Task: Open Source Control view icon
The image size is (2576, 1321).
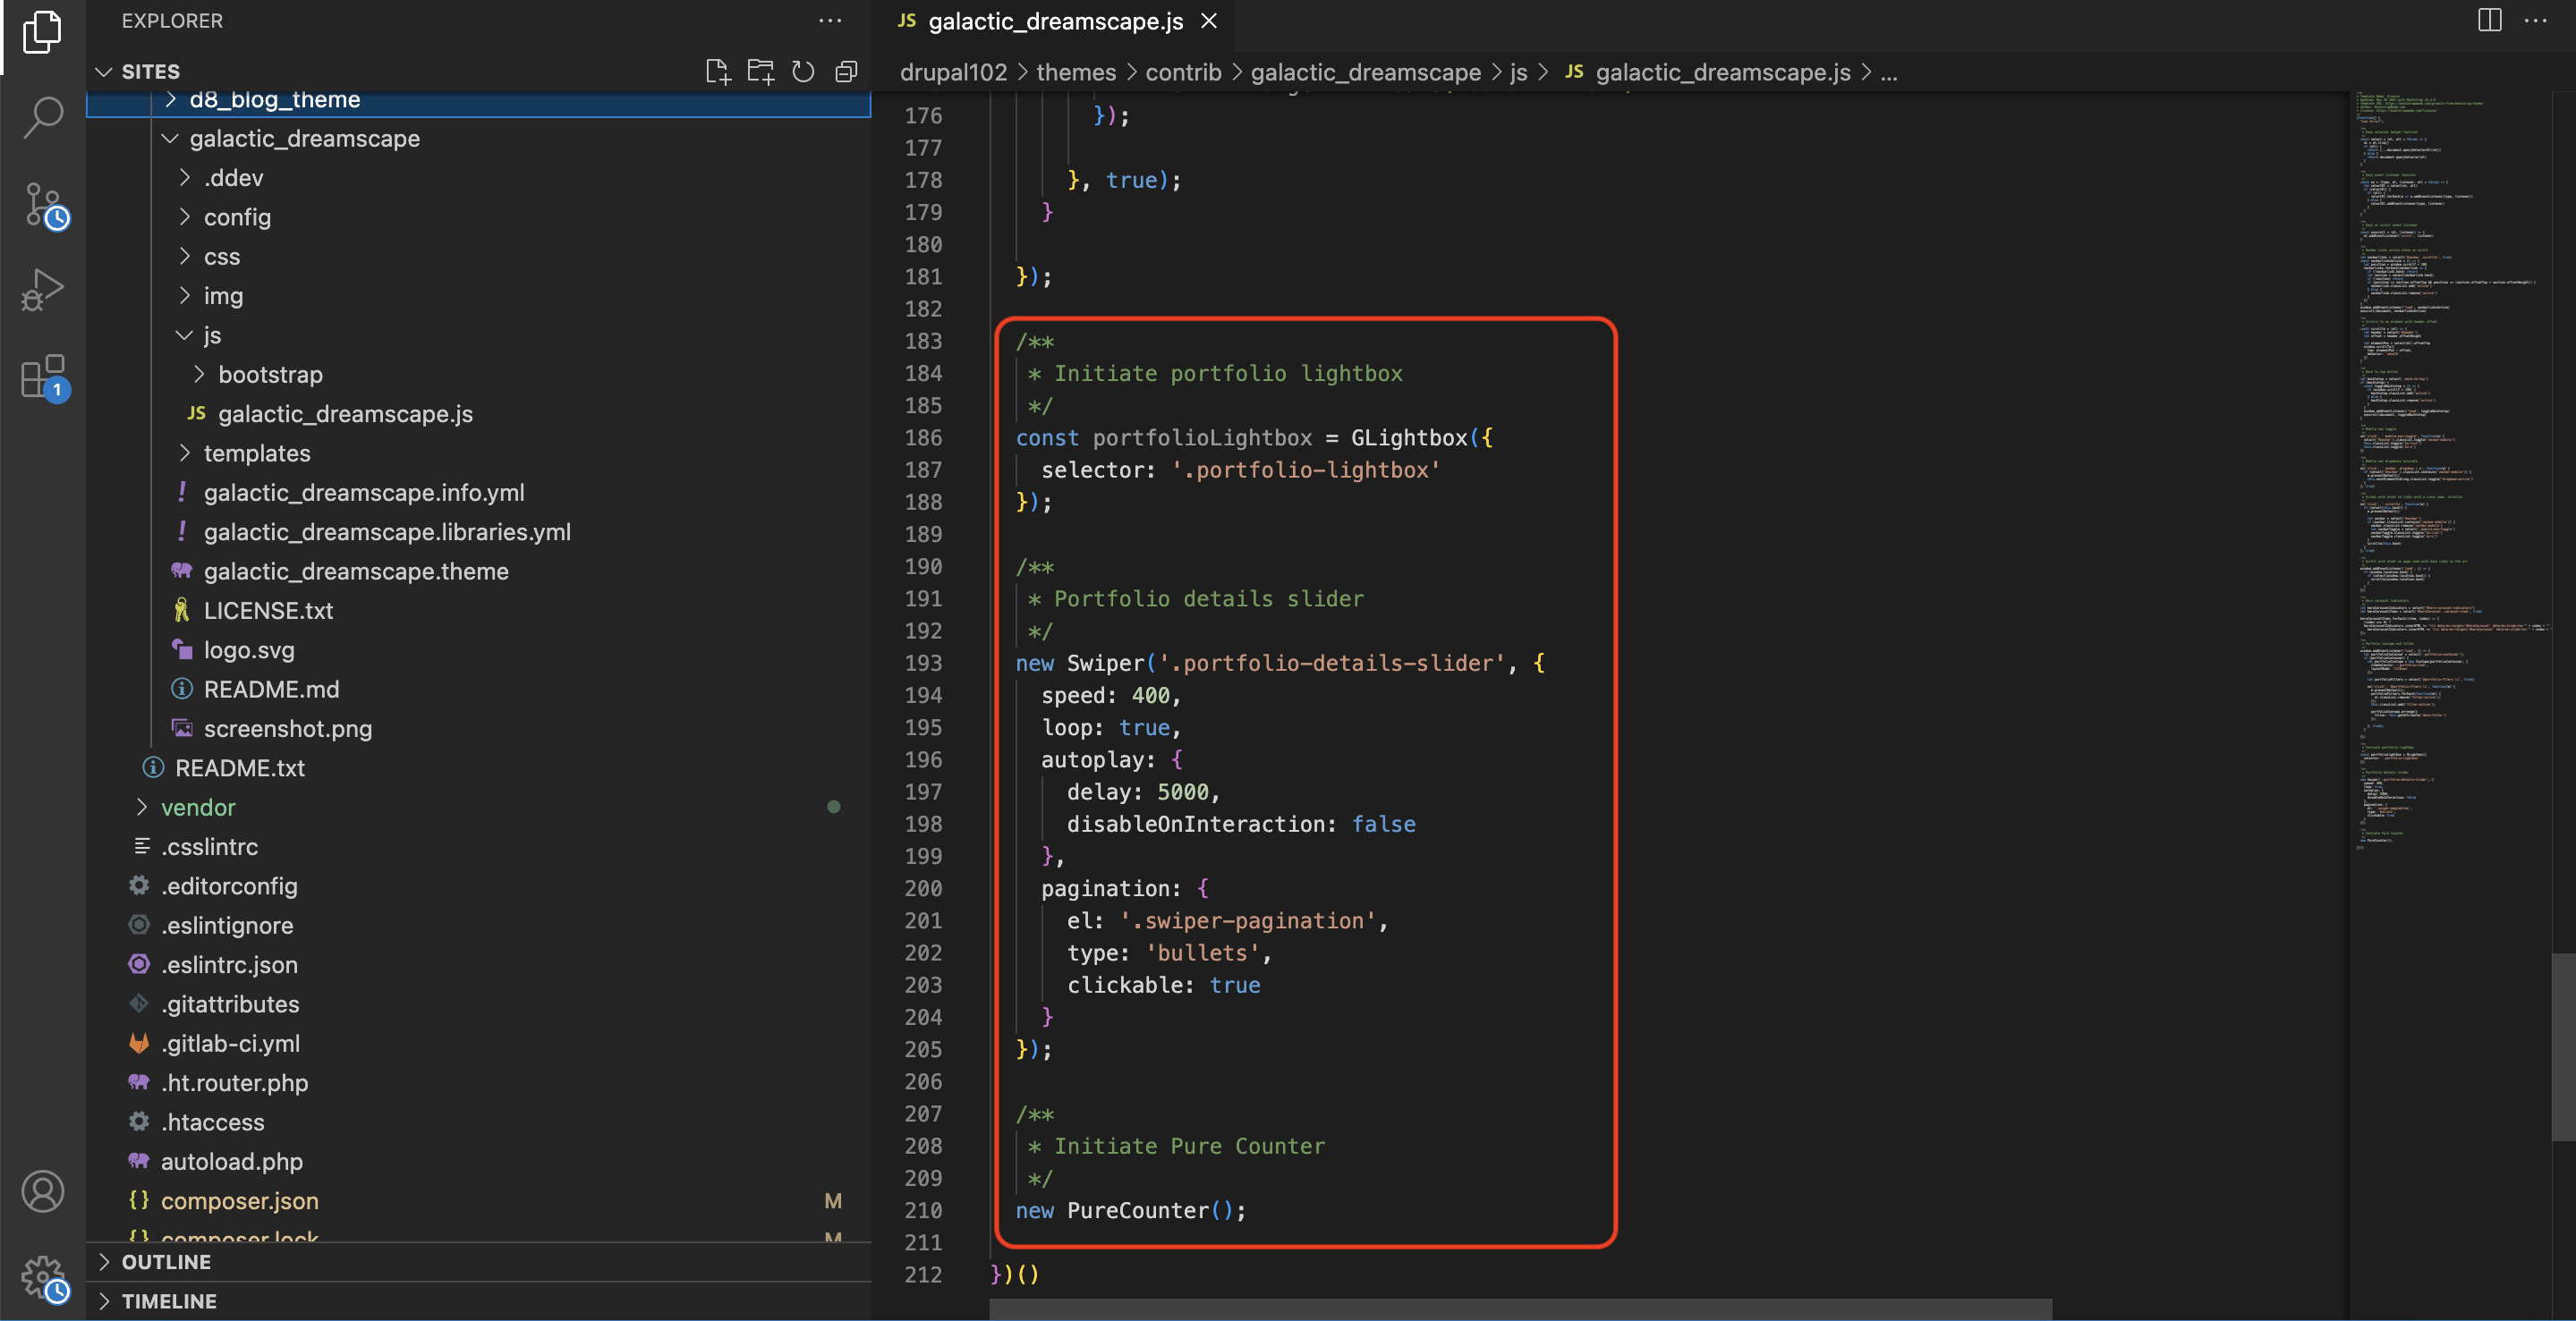Action: (43, 205)
